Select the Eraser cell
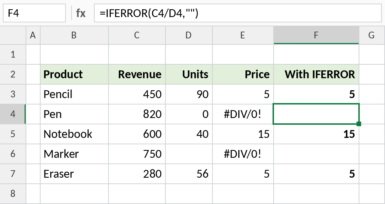This screenshot has height=204, width=385. 74,173
